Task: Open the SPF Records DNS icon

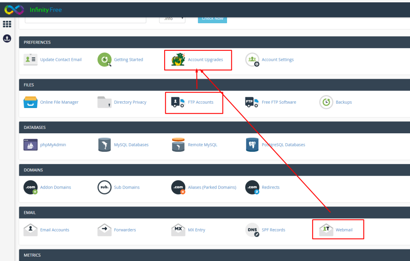Action: click(x=252, y=230)
